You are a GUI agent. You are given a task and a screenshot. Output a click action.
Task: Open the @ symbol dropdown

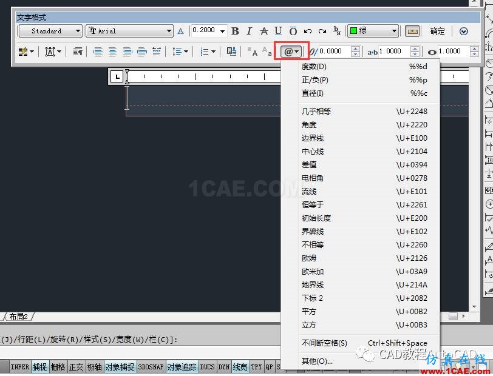[291, 51]
